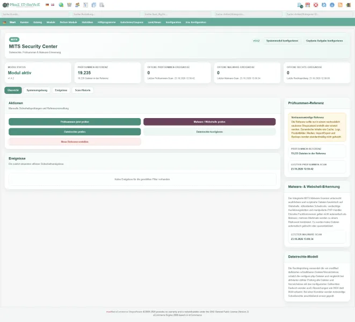Open the Statistiken menu
The image size is (355, 322).
tap(88, 22)
